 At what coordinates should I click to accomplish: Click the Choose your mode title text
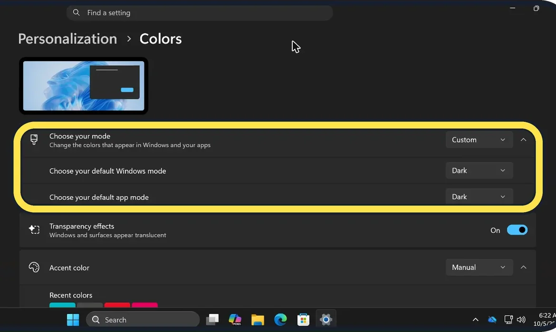(x=80, y=136)
